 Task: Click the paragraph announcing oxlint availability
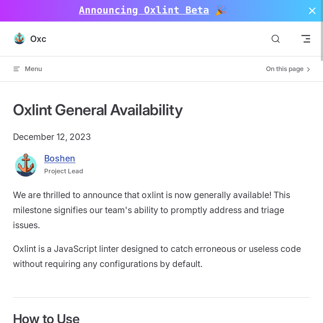click(152, 210)
